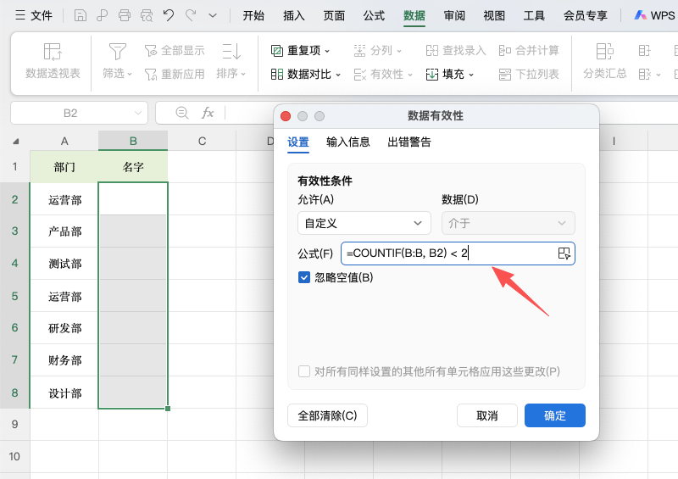Toggle the 忽略空值 checkbox
The width and height of the screenshot is (678, 479).
(304, 277)
